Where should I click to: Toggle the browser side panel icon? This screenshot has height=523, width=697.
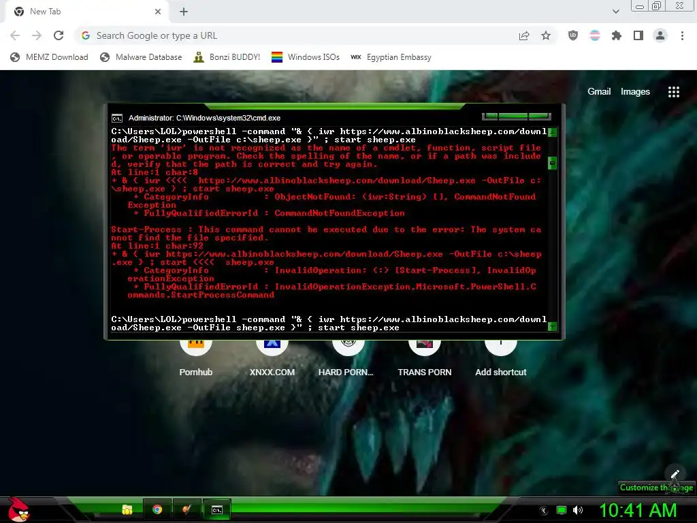coord(638,35)
